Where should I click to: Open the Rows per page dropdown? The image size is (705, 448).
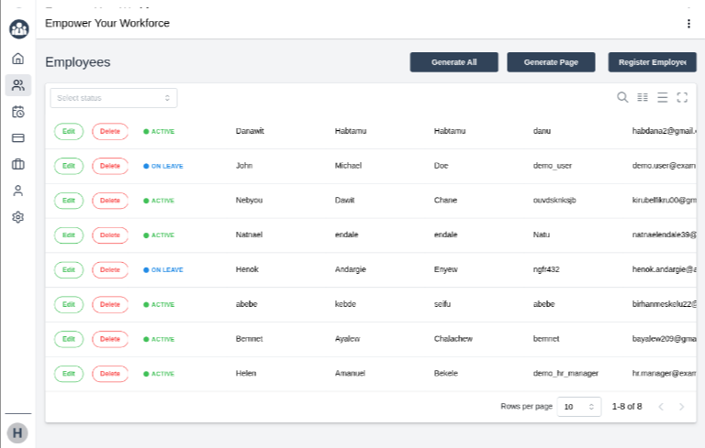click(x=580, y=406)
